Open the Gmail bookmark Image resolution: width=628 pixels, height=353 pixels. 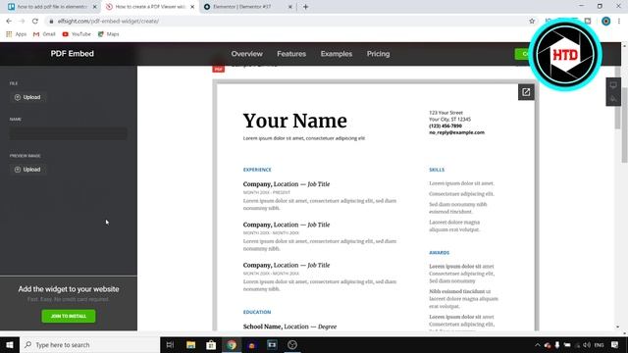[44, 34]
